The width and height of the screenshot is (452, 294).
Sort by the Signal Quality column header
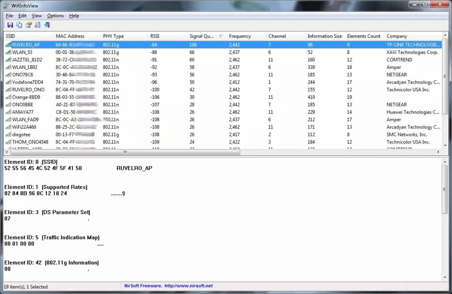click(x=207, y=36)
